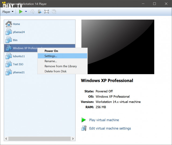Click the pfsense21 VM icon
Viewport: 172px width, 145px height.
9,72
